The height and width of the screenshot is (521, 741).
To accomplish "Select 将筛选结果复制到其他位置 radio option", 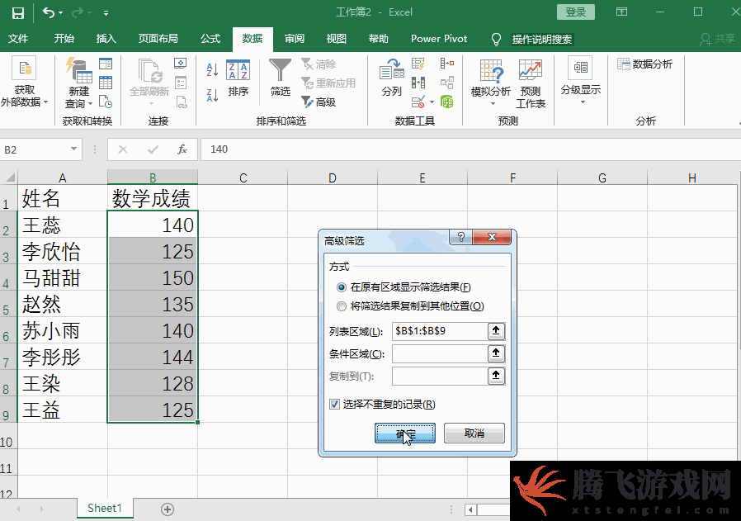I will click(341, 306).
